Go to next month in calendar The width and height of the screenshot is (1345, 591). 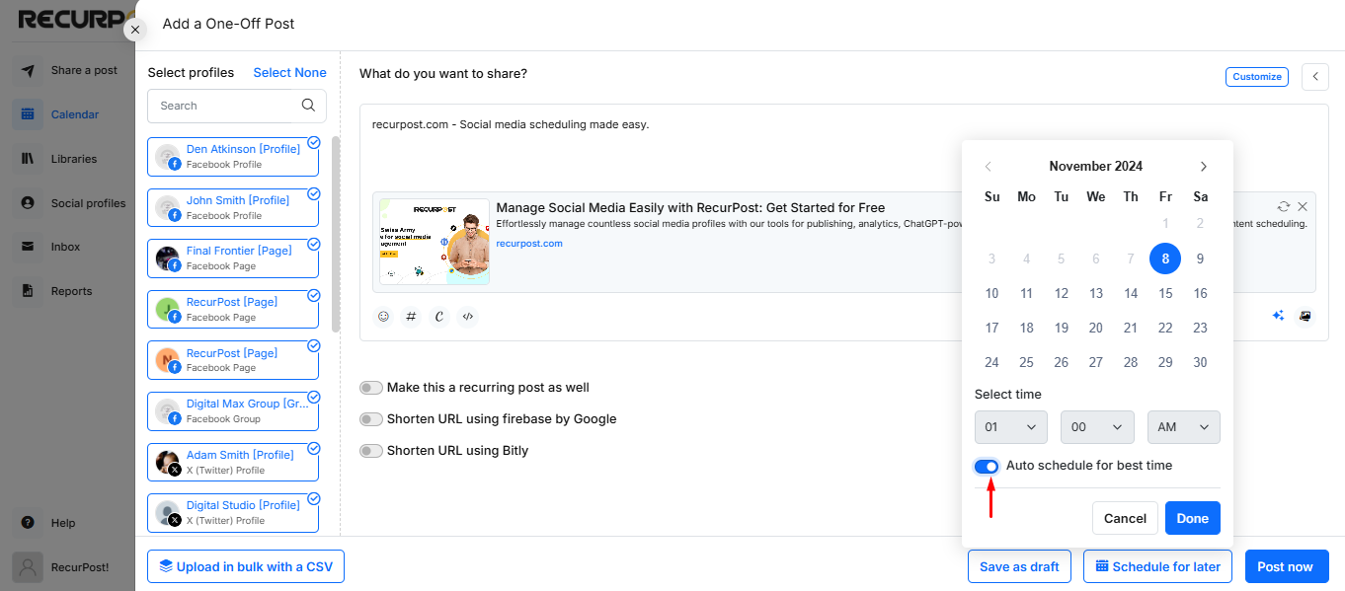coord(1203,167)
